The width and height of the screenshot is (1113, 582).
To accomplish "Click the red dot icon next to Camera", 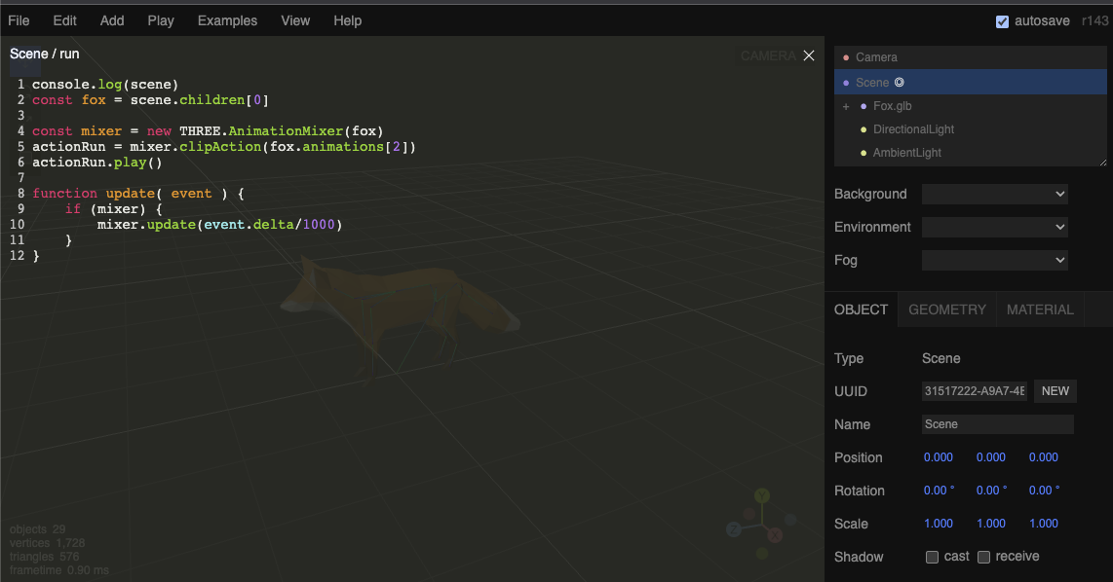I will coord(846,58).
